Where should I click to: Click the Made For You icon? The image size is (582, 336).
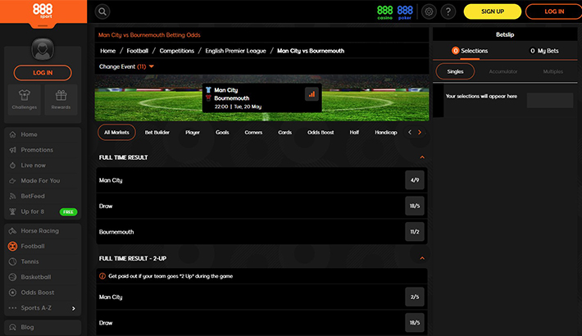[12, 181]
